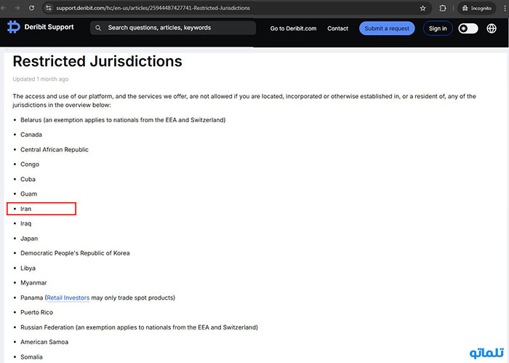
Task: Click the Puerto Rico list entry
Action: coord(36,312)
